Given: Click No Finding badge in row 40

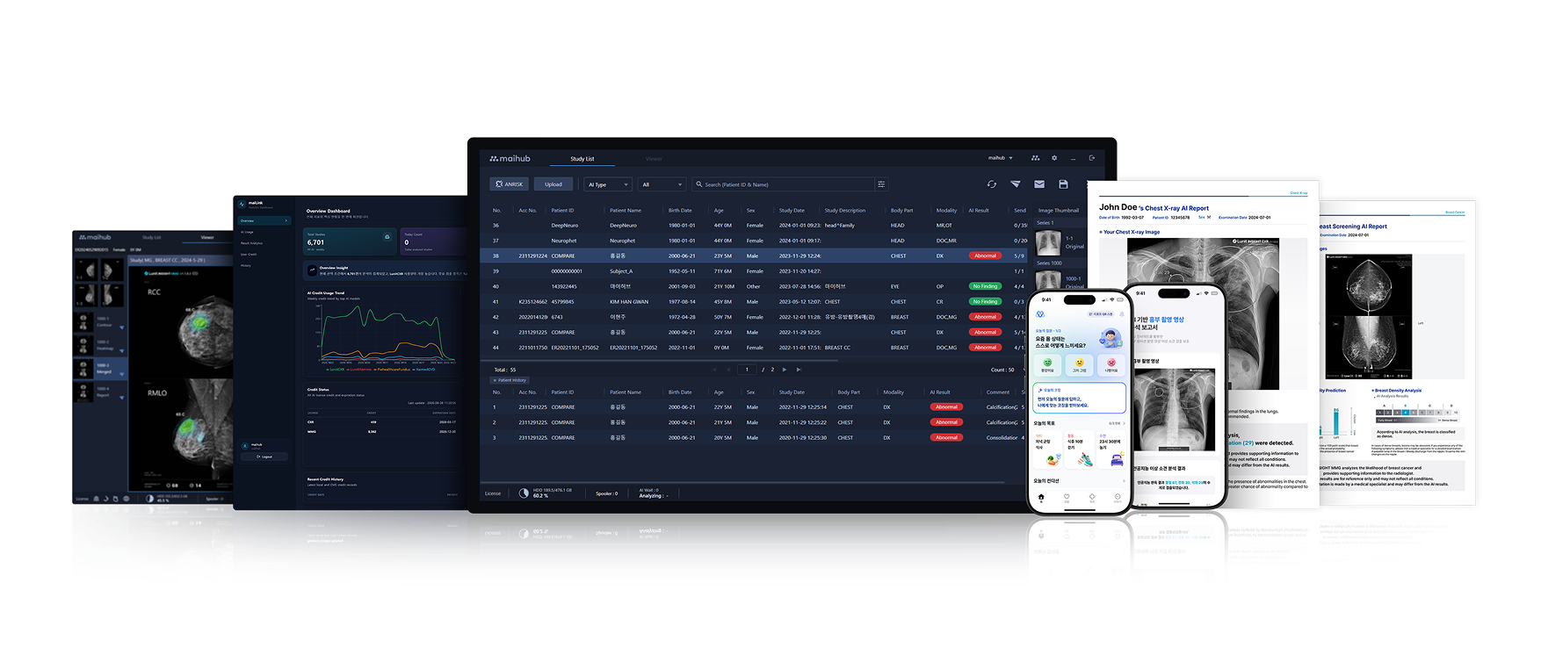Looking at the screenshot, I should 985,286.
